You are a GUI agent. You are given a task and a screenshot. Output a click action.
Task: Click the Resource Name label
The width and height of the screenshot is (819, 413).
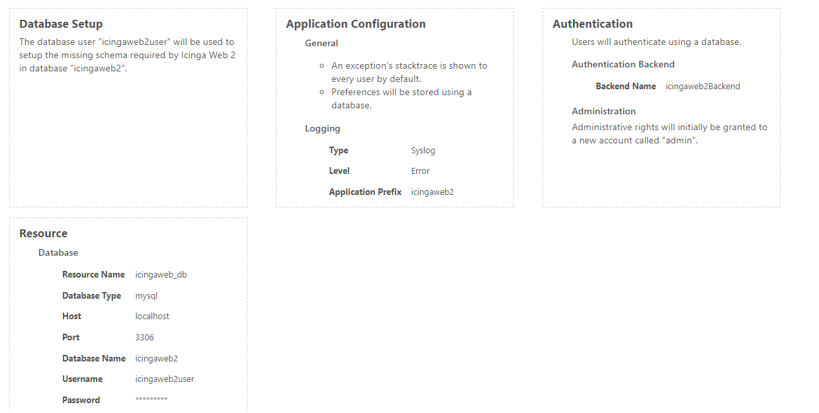pos(93,274)
